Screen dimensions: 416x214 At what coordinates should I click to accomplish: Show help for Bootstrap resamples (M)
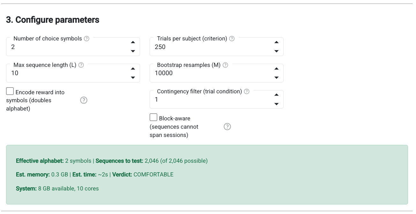(x=225, y=65)
